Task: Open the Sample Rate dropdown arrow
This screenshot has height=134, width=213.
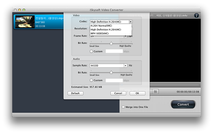Action: (125, 66)
